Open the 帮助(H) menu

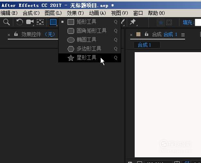[x=156, y=13]
